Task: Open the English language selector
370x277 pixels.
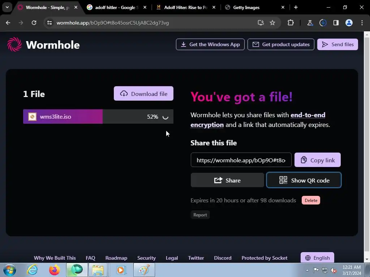Action: click(x=317, y=258)
